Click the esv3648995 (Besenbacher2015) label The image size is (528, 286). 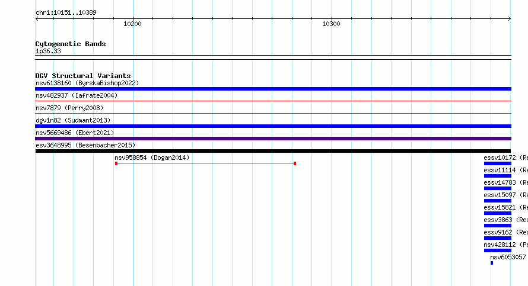pyautogui.click(x=85, y=145)
